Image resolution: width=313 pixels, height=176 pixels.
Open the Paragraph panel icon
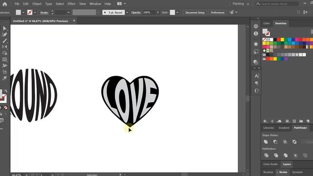coord(256,83)
